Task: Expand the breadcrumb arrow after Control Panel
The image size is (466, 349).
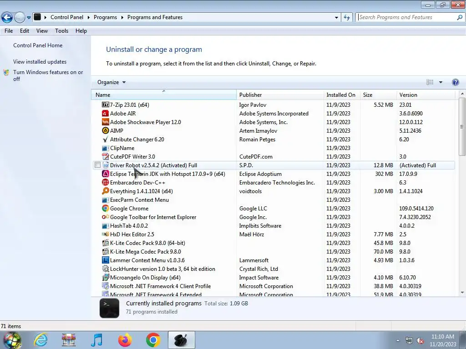Action: pos(88,17)
